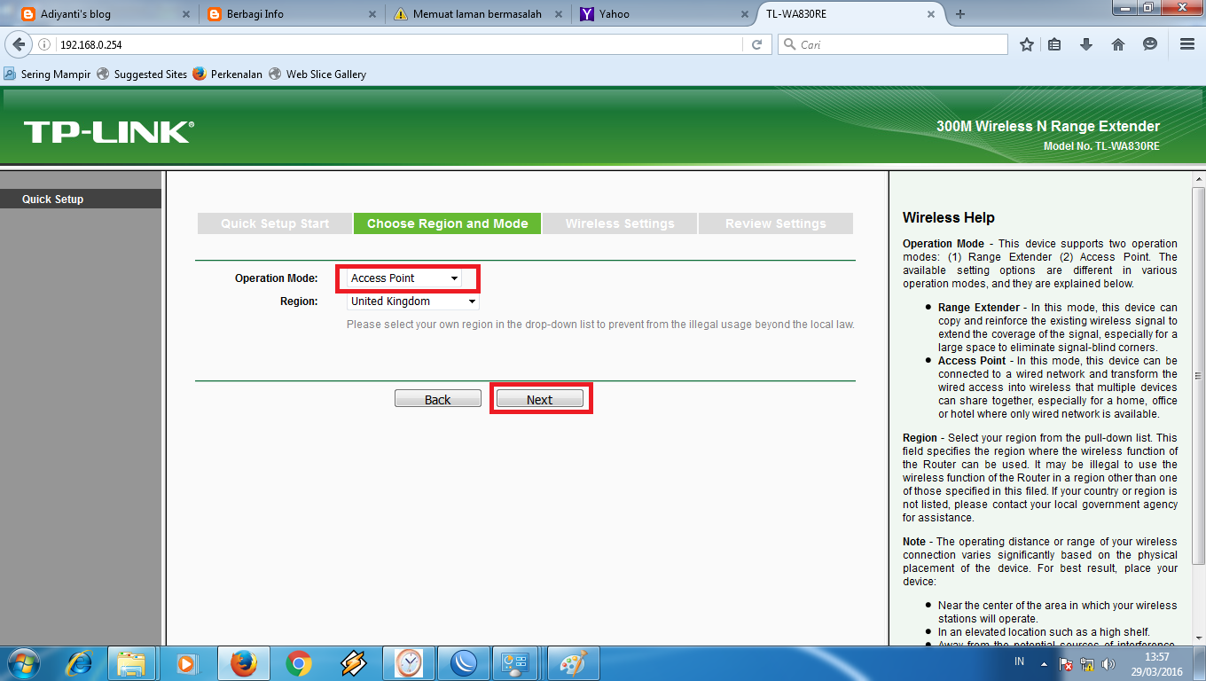Close the Adiyanti's blog tab
1206x681 pixels.
pos(185,14)
